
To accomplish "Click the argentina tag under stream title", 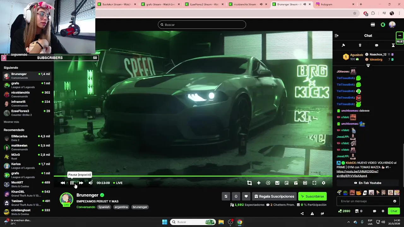I will 121,207.
